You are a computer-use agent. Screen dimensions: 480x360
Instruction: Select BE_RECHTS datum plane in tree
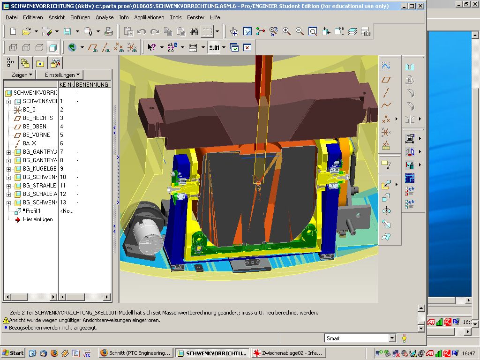click(37, 118)
